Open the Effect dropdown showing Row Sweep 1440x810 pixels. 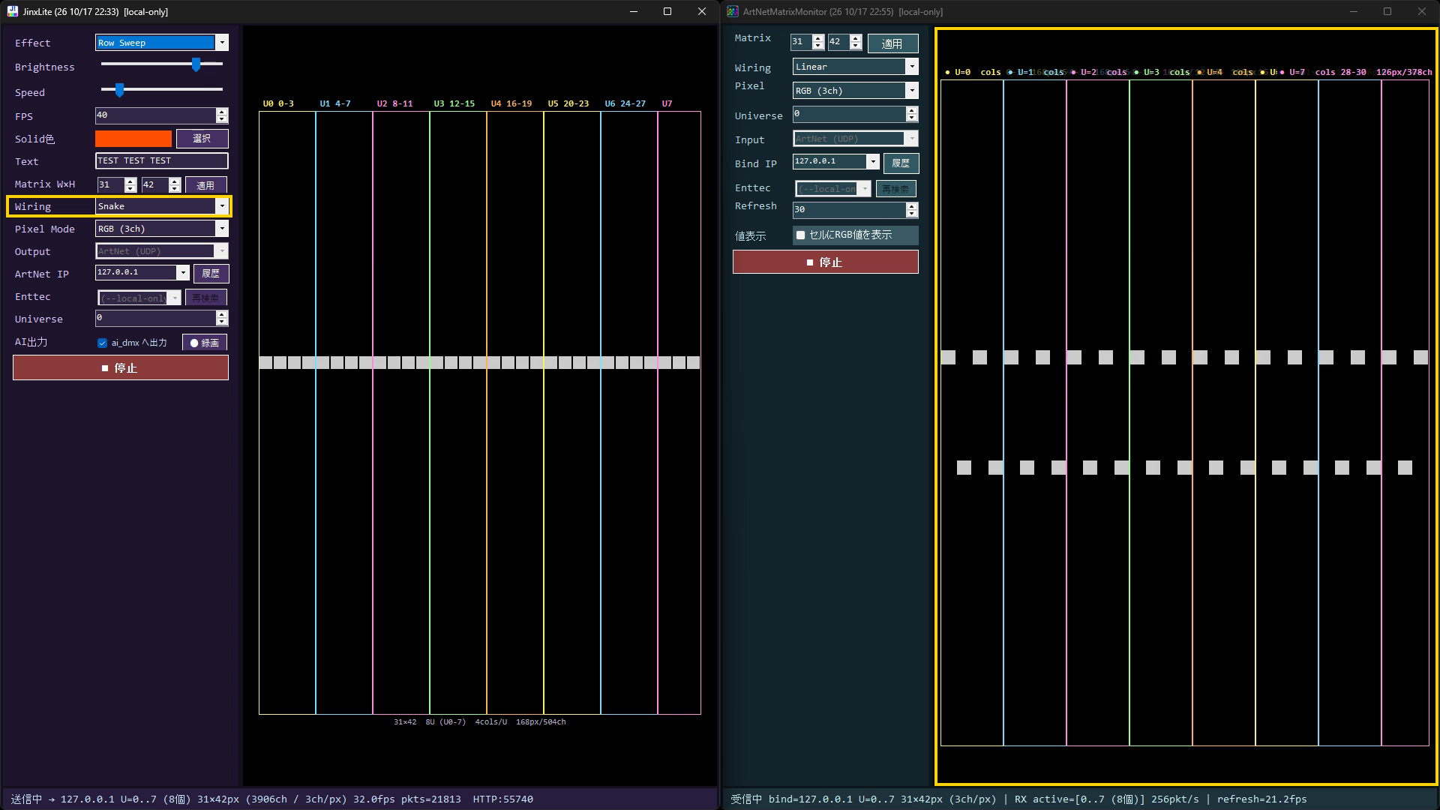coord(162,43)
